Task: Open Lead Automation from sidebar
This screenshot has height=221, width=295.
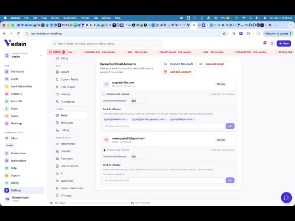Action: [21, 87]
